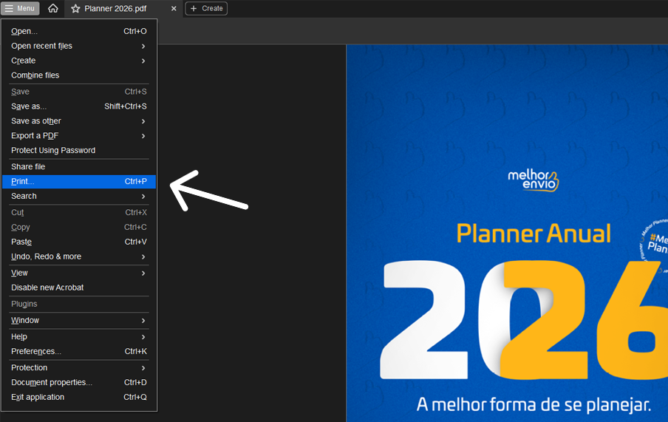The height and width of the screenshot is (422, 668).
Task: Open Document properties... menu item
Action: pos(79,382)
